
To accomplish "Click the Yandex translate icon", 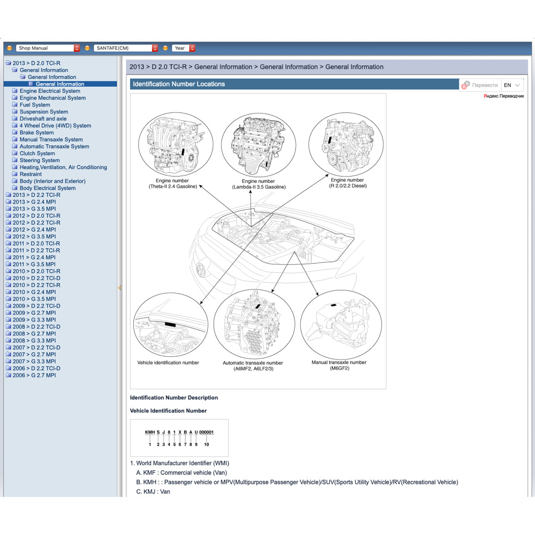I will tap(465, 85).
